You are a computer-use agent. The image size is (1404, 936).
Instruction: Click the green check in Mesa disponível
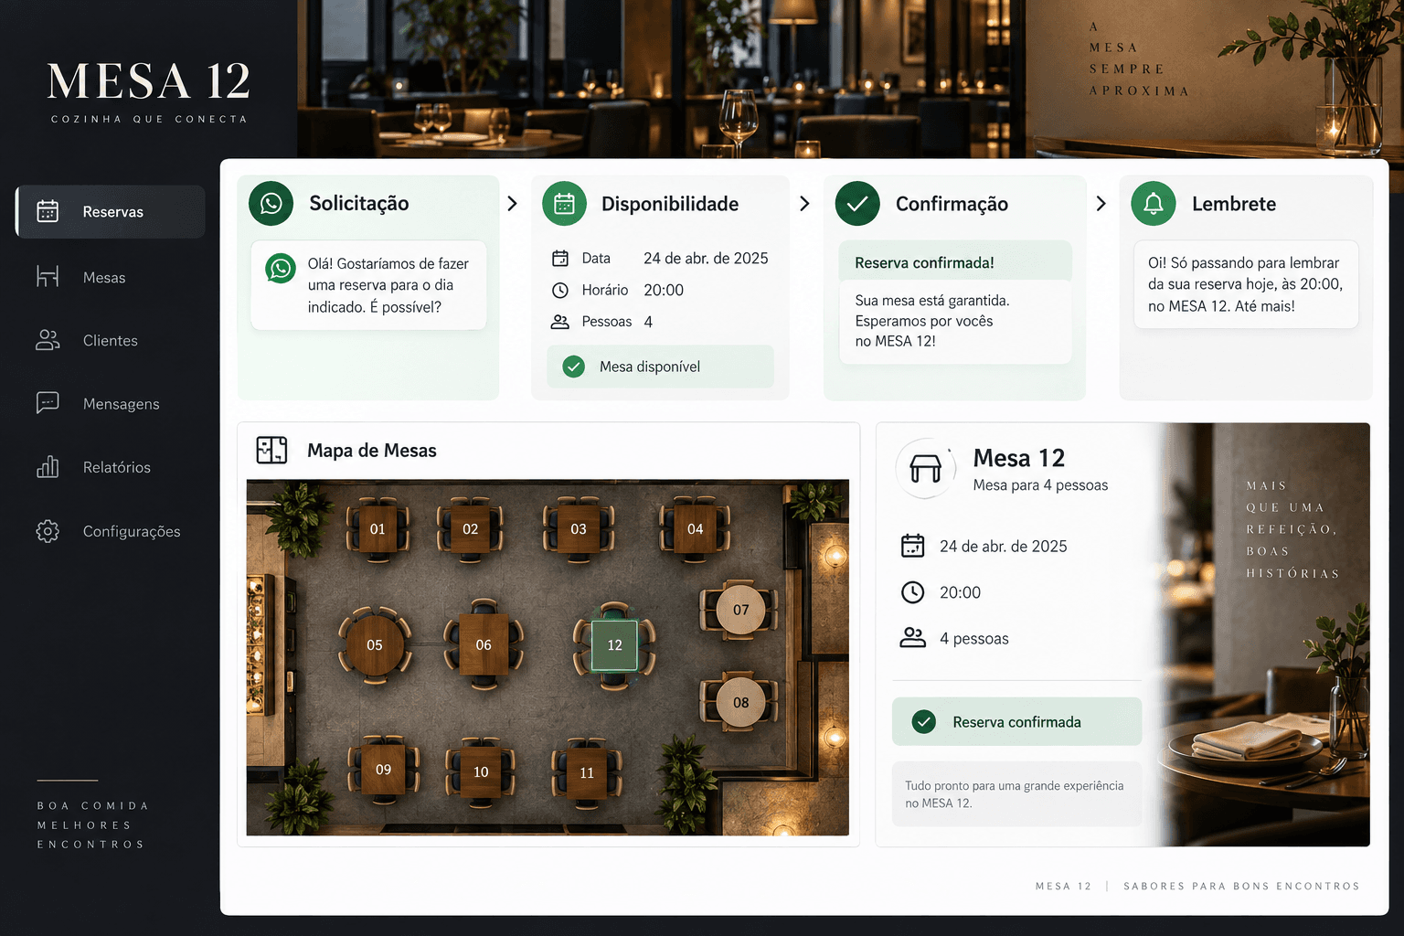point(573,367)
